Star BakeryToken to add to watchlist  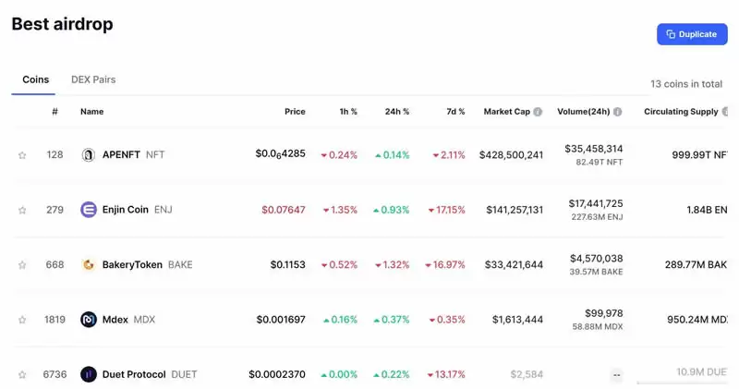22,265
